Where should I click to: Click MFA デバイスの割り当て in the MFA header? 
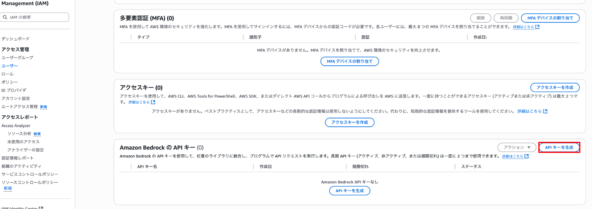coord(550,18)
